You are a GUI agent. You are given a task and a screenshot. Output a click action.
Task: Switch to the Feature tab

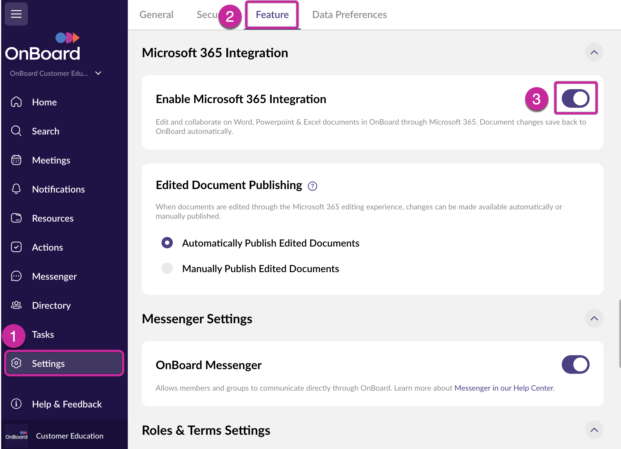[x=272, y=15]
